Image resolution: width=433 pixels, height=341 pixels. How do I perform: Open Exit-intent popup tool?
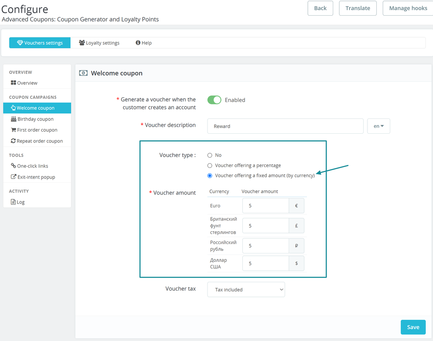pyautogui.click(x=37, y=177)
